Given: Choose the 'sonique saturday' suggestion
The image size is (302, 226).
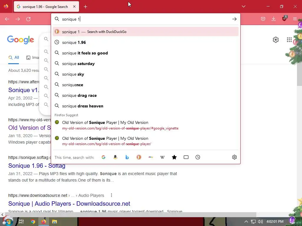Looking at the screenshot, I should tap(146, 64).
